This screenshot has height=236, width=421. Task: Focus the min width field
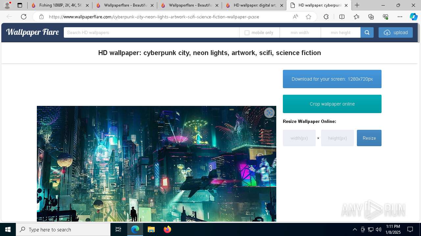300,32
